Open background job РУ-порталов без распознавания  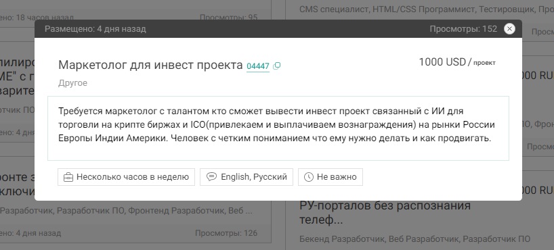(x=385, y=213)
